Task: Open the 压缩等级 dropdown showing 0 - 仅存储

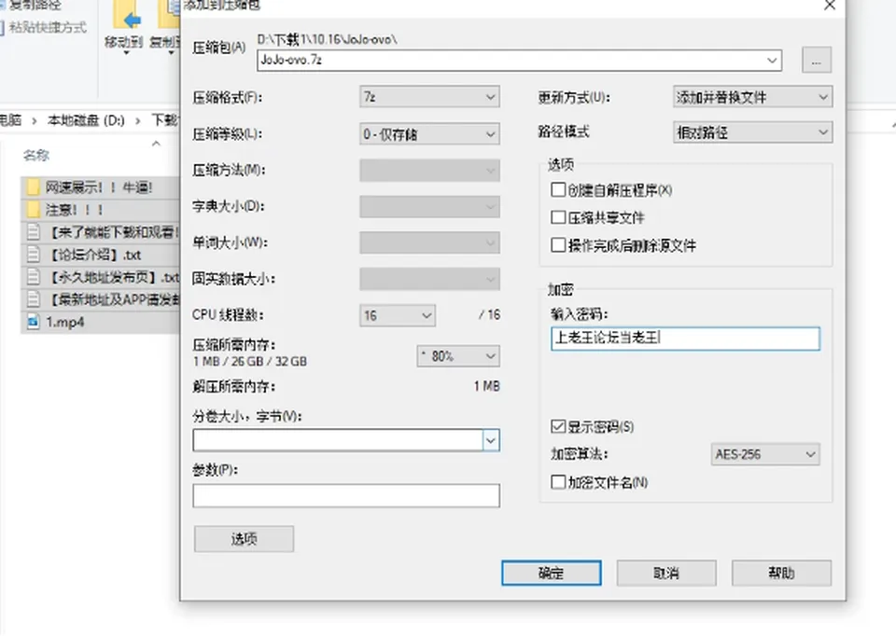Action: [429, 134]
